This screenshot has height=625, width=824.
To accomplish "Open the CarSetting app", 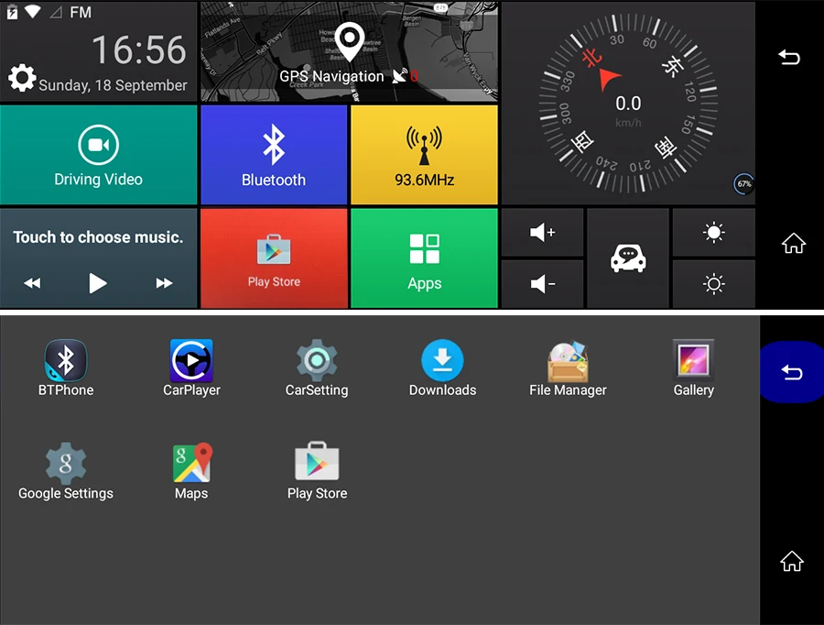I will coord(317,367).
